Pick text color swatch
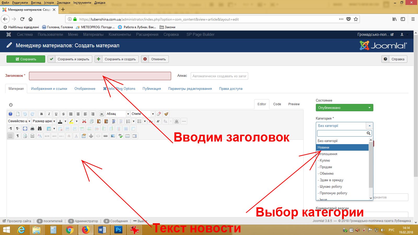 tap(60, 121)
